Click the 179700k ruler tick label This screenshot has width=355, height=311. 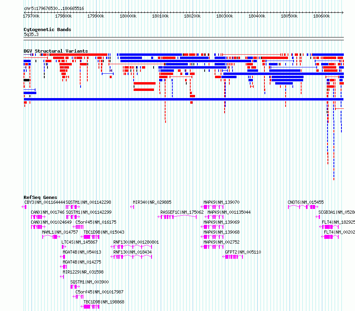[31, 16]
